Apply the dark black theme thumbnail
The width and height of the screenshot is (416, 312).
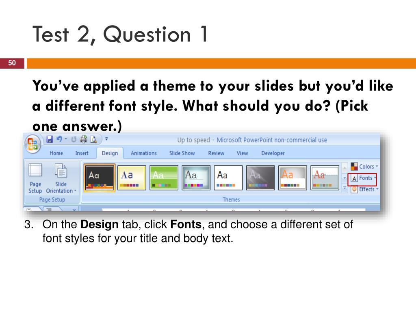click(100, 178)
